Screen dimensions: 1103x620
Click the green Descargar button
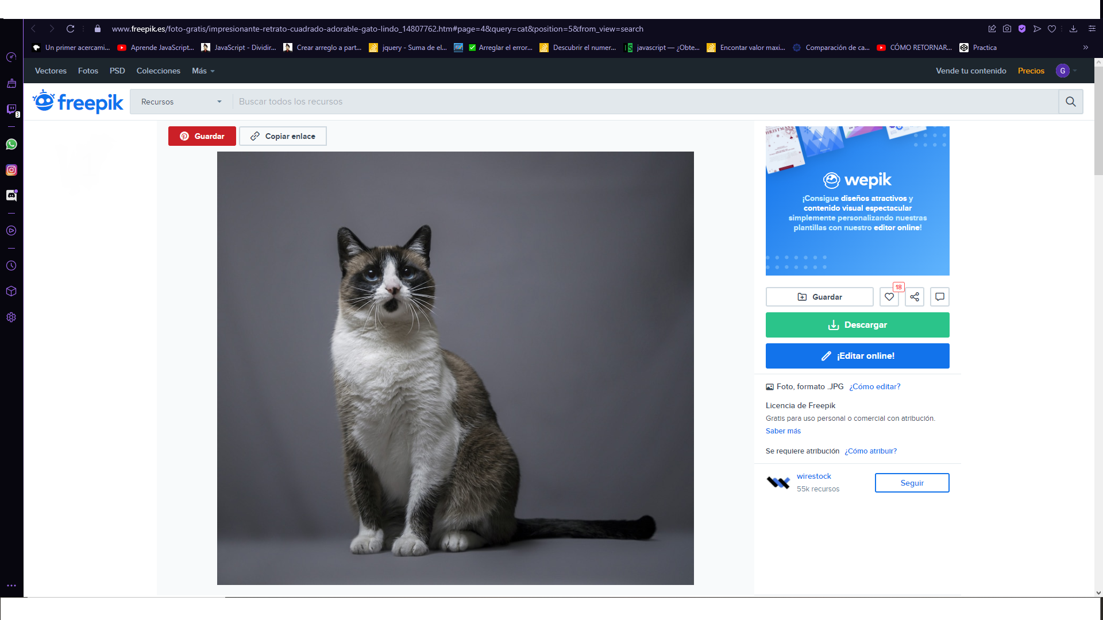tap(857, 325)
